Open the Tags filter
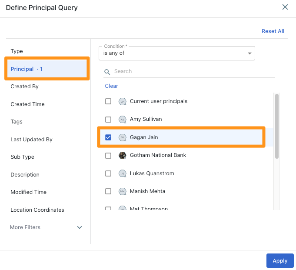Screen dimensions: 296x270 pos(17,122)
